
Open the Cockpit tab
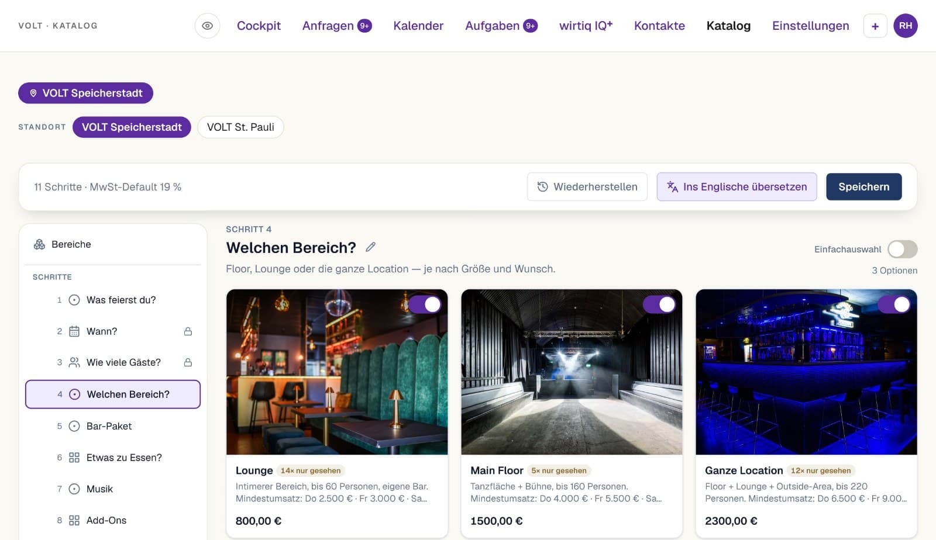259,26
